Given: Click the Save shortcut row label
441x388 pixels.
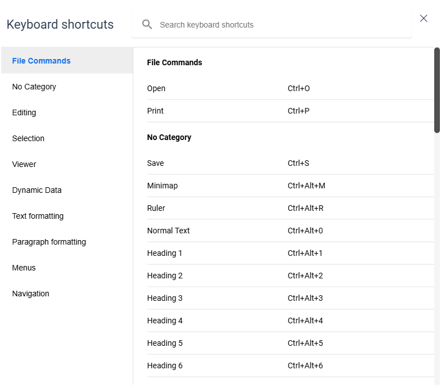Looking at the screenshot, I should [x=155, y=163].
